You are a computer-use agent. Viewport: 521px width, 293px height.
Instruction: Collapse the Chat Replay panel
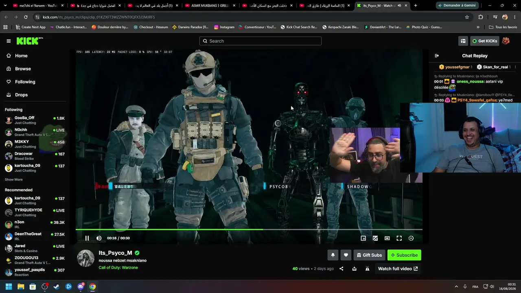437,56
